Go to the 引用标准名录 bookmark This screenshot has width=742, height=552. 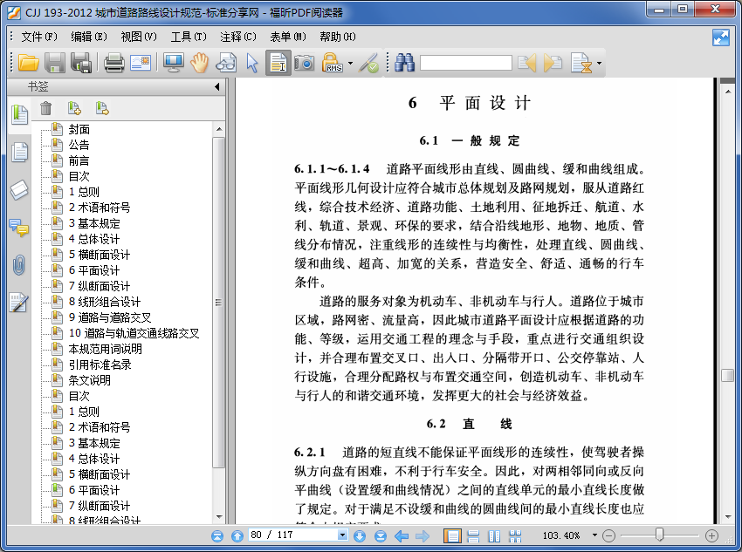point(100,365)
